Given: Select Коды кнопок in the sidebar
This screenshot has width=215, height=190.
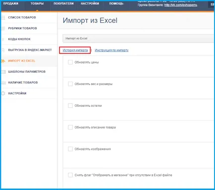Looking at the screenshot, I should 19,39.
